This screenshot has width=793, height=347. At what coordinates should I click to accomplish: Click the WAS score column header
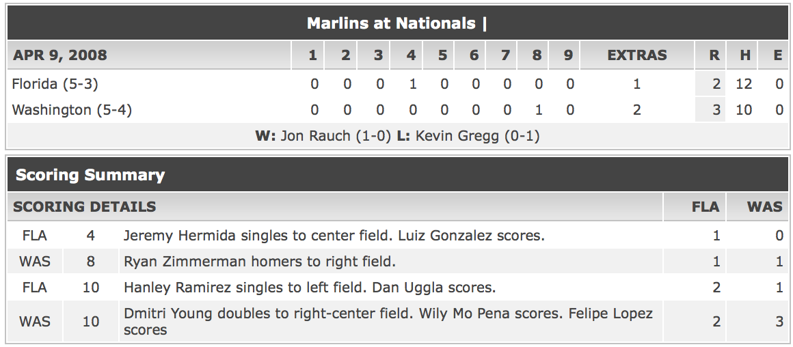[x=764, y=206]
